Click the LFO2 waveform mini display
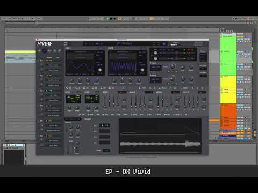Viewport: 258px width, 193px height. click(x=92, y=99)
